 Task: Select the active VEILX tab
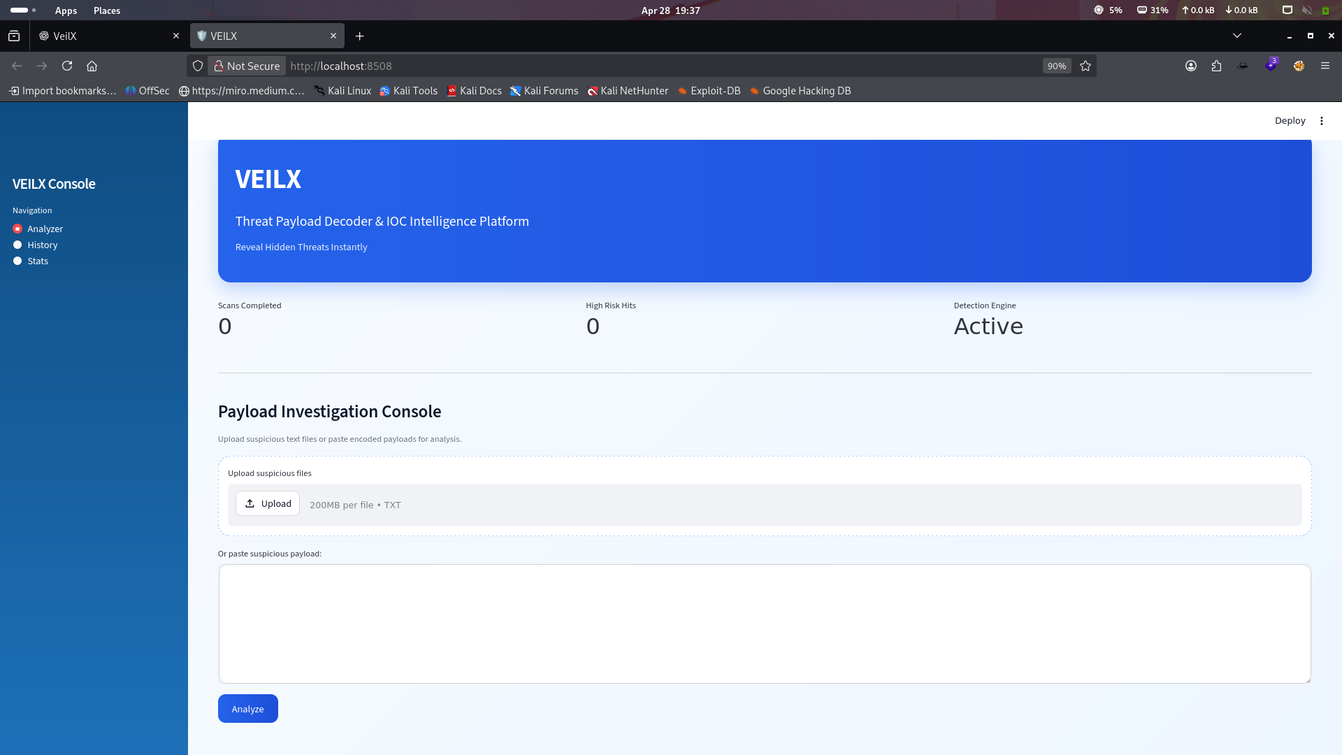point(267,36)
